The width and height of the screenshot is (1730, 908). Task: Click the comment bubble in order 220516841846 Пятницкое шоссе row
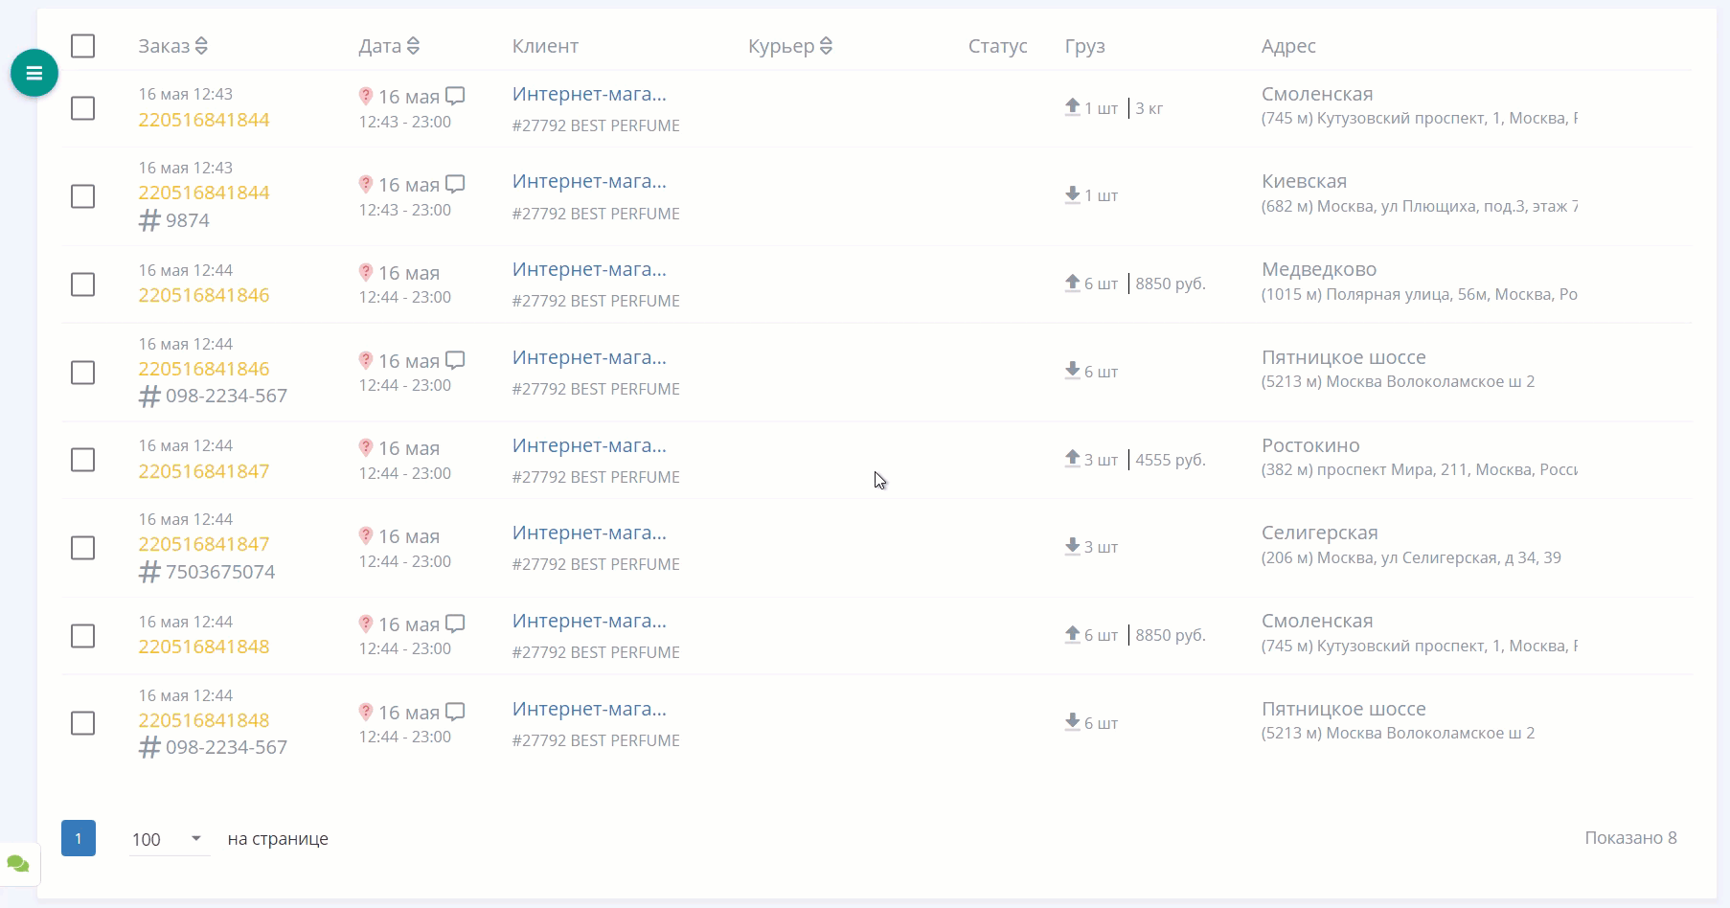click(456, 360)
